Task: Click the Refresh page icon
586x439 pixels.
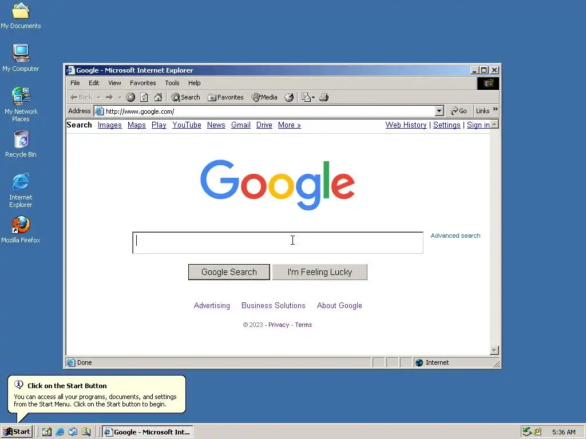Action: [x=144, y=97]
